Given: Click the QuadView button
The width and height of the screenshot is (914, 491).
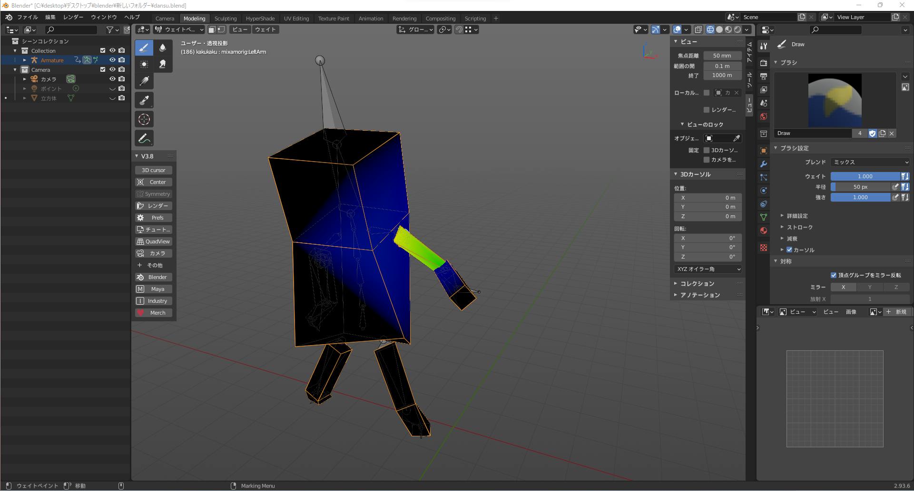Looking at the screenshot, I should 154,241.
